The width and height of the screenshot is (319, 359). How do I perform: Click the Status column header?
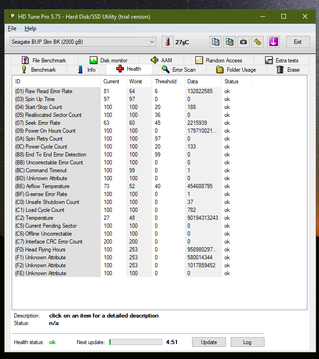[236, 81]
